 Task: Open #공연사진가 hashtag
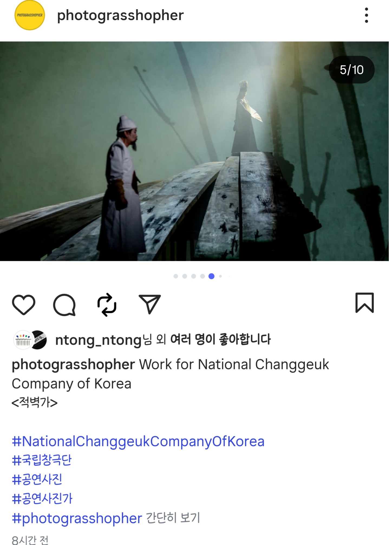(42, 499)
